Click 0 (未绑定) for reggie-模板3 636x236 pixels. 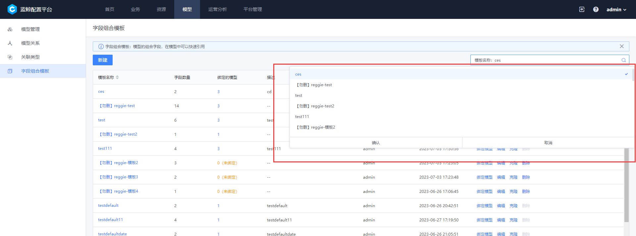[x=227, y=177]
